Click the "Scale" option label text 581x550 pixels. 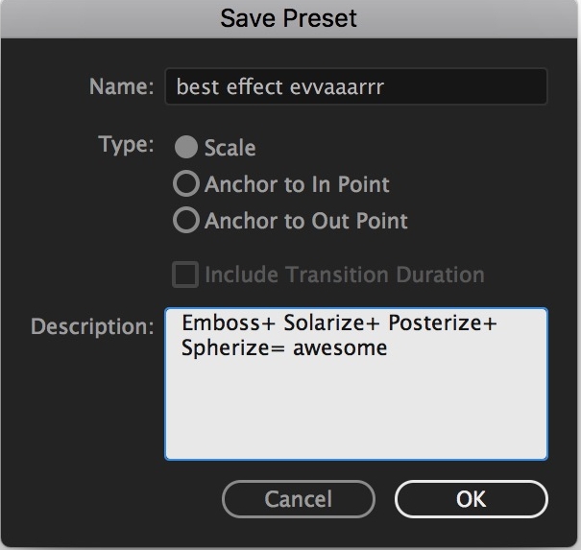pos(230,148)
